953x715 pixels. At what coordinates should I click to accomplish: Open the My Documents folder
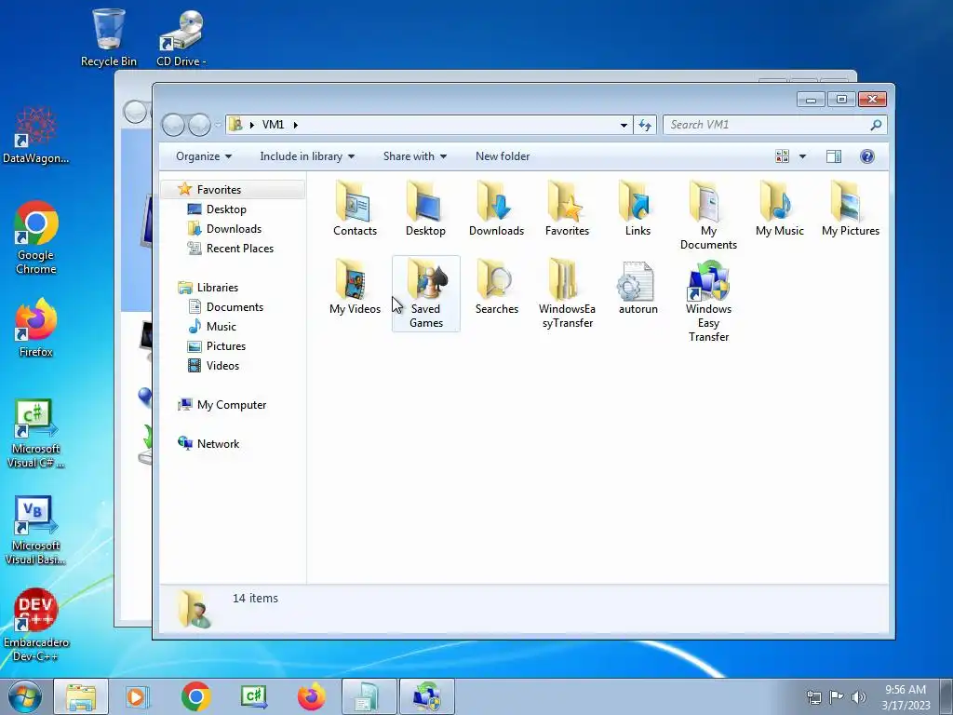(708, 215)
